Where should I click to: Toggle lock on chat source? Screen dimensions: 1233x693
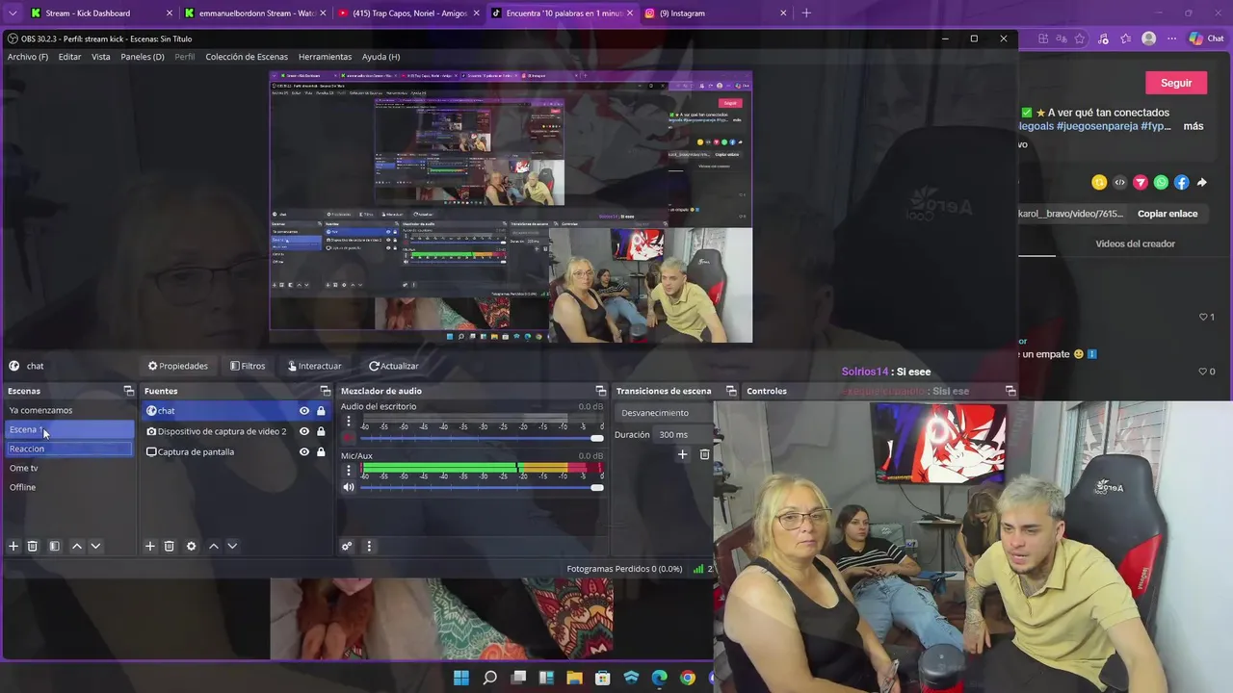tap(321, 411)
